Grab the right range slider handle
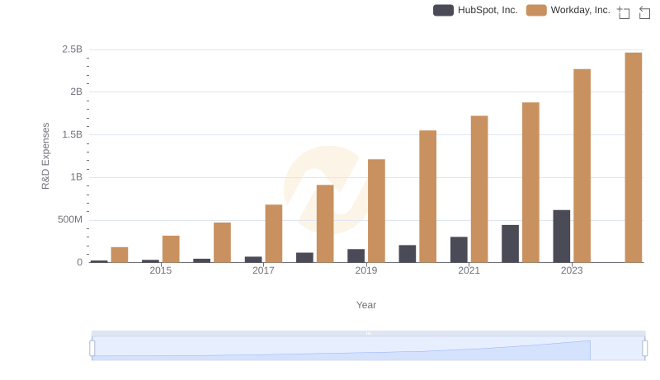 click(644, 349)
